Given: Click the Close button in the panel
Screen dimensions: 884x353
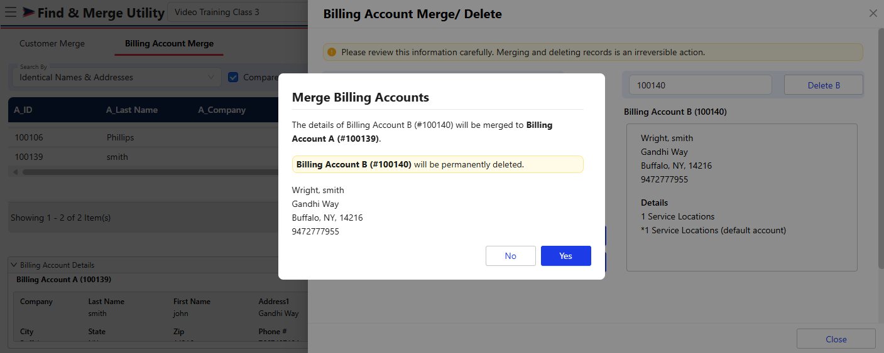Looking at the screenshot, I should click(836, 339).
